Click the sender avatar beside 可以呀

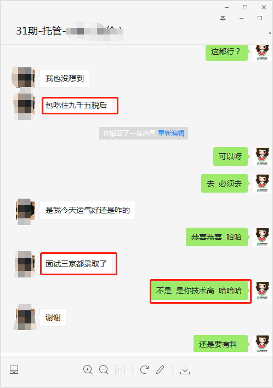click(x=262, y=157)
